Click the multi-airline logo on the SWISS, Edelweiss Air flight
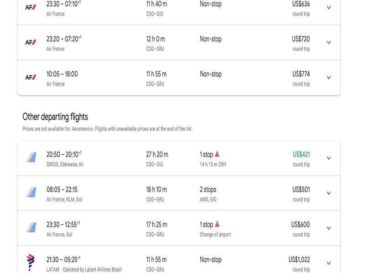 point(31,157)
